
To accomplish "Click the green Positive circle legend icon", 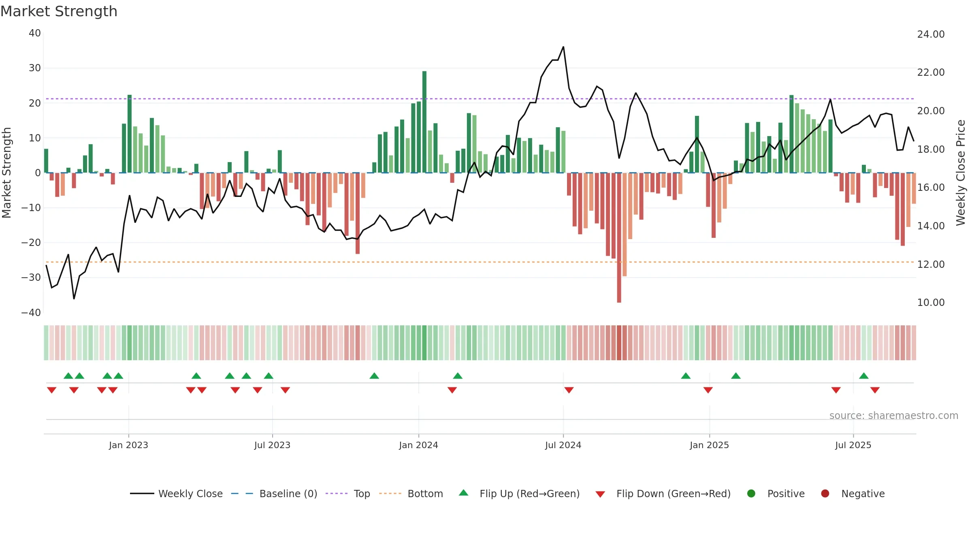I will coord(751,494).
